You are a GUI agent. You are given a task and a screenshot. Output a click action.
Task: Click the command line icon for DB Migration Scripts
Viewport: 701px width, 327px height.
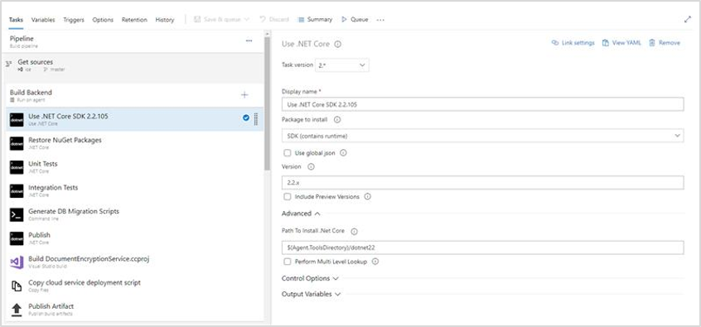(x=17, y=214)
